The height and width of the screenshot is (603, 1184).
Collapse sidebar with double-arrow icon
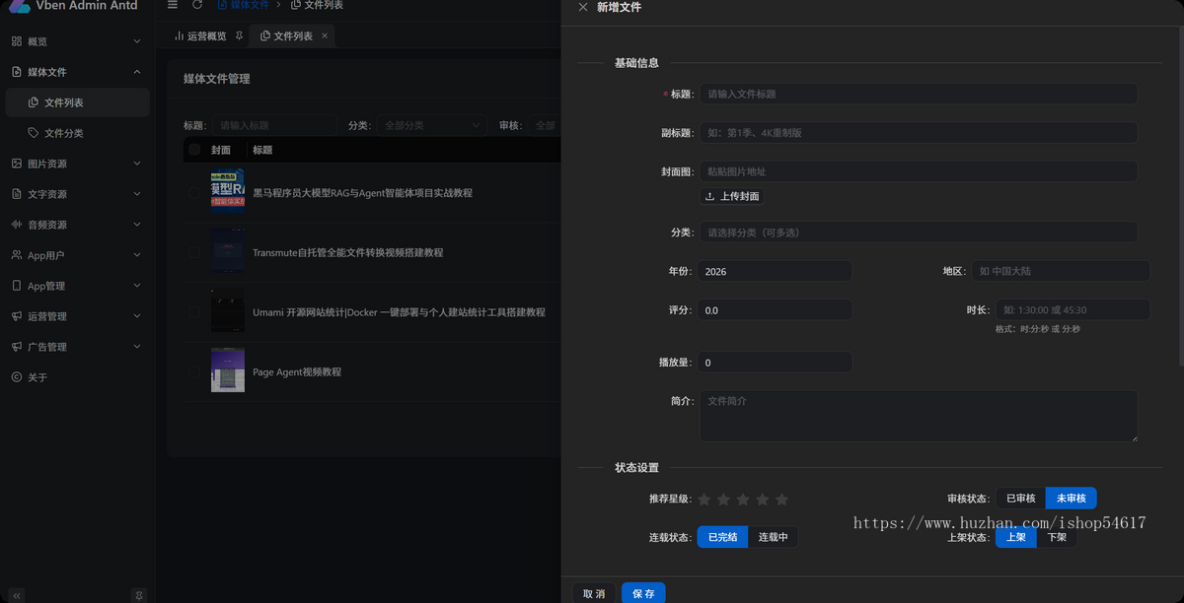coord(17,595)
